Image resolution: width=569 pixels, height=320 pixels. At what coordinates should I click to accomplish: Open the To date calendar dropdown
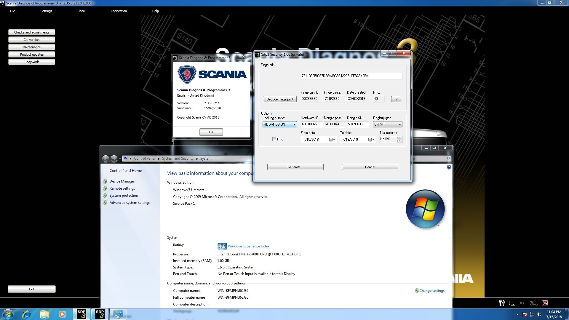(372, 140)
